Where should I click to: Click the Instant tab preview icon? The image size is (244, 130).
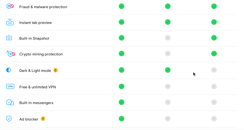[10, 22]
